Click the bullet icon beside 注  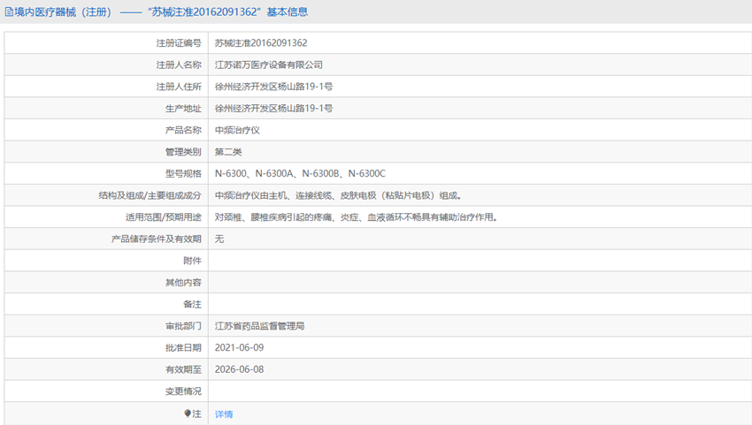[x=188, y=414]
